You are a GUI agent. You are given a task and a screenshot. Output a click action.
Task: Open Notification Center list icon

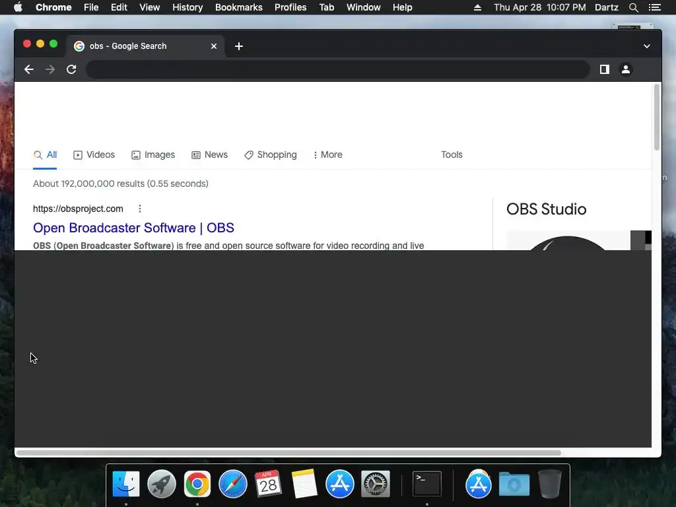click(x=655, y=7)
